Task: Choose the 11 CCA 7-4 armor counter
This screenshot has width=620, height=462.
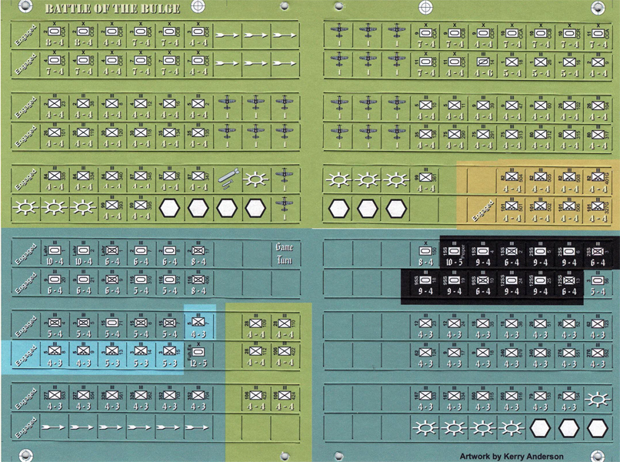Action: coord(598,36)
